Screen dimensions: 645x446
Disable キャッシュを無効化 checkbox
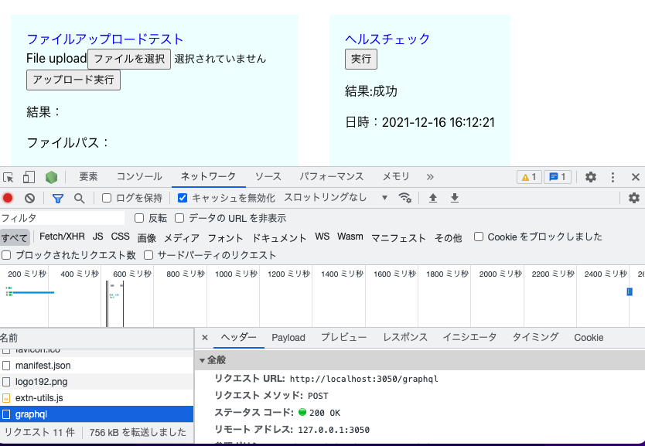tap(183, 198)
